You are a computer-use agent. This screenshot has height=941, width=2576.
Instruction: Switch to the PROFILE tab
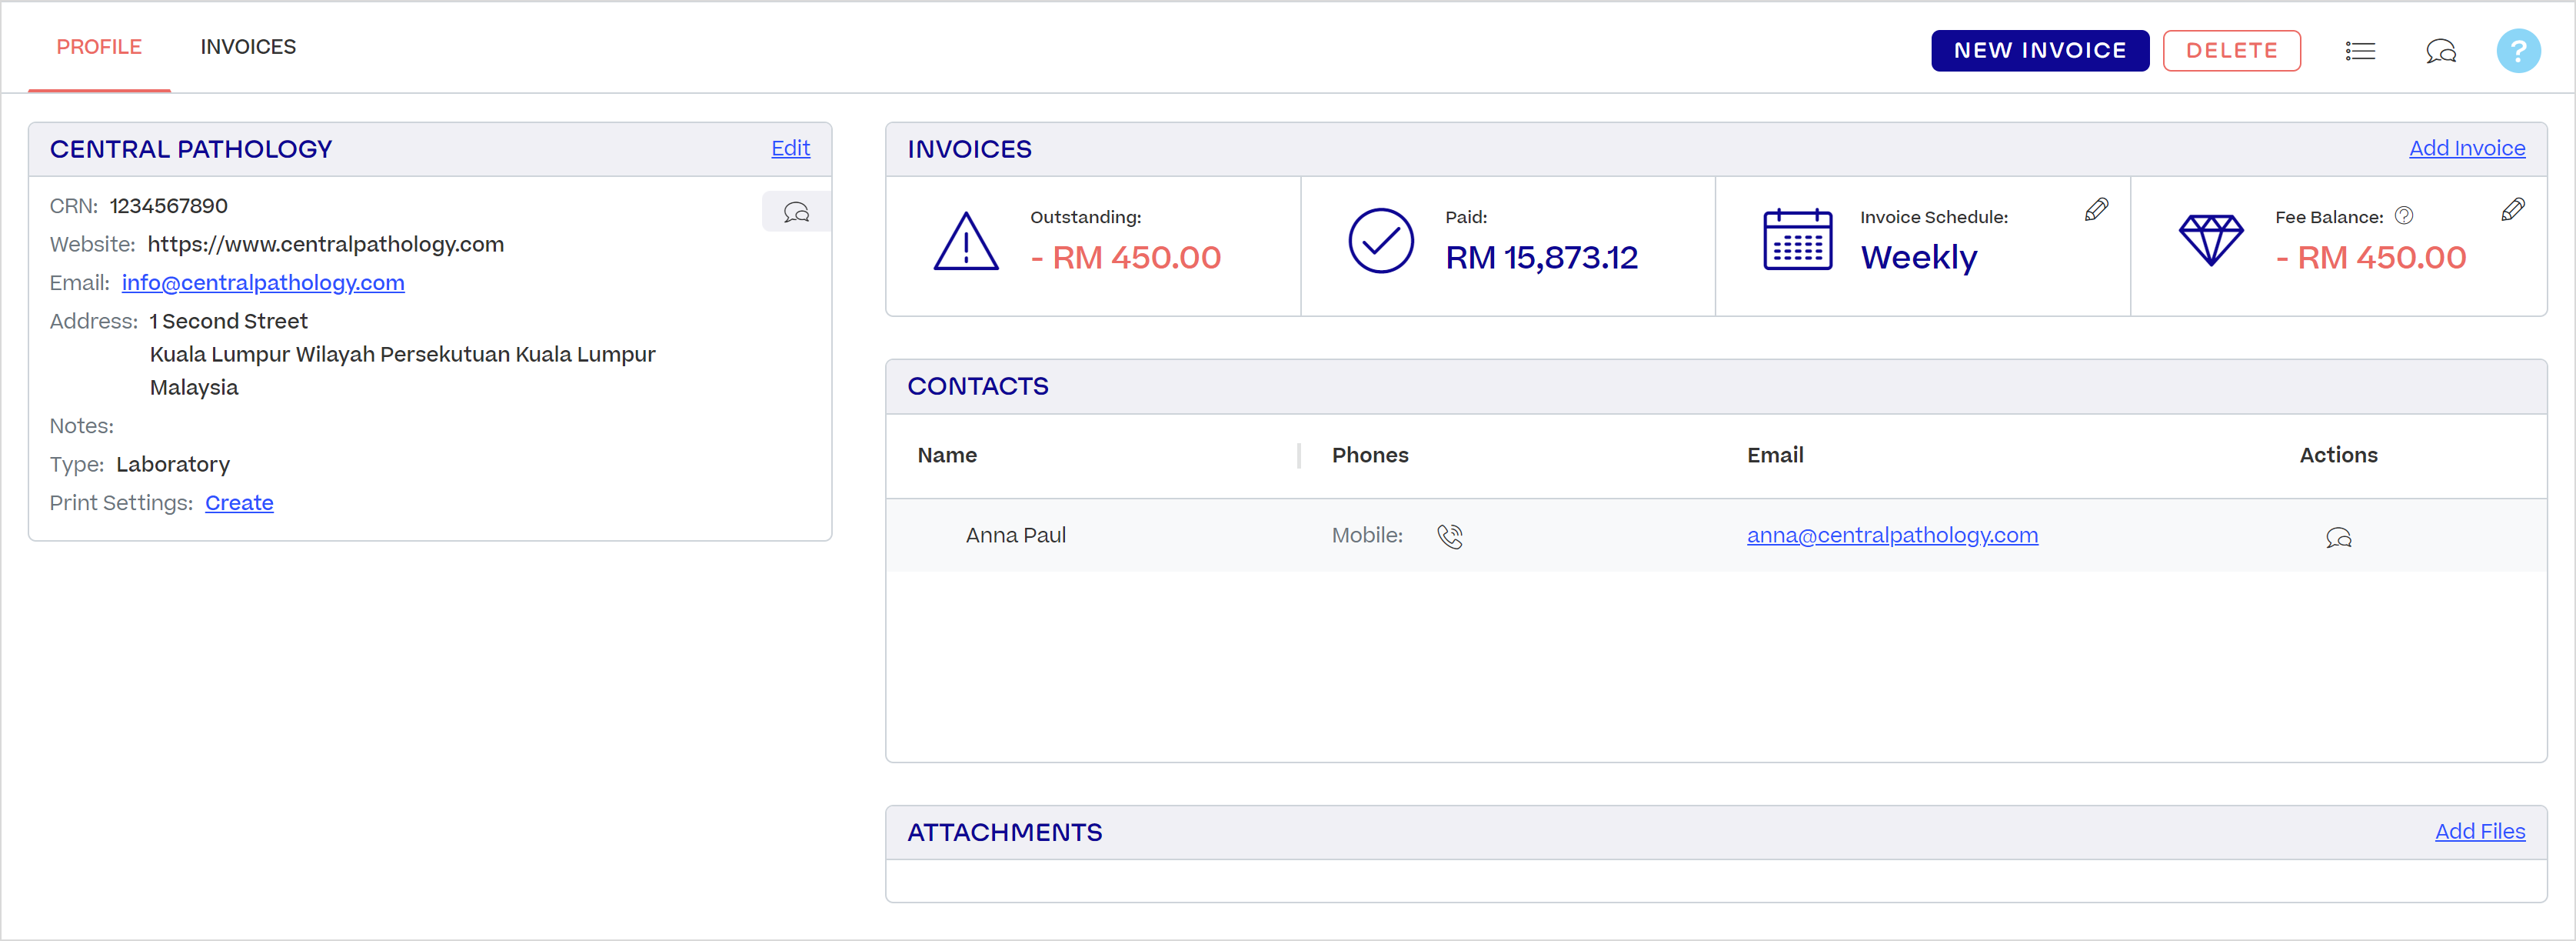click(x=99, y=47)
